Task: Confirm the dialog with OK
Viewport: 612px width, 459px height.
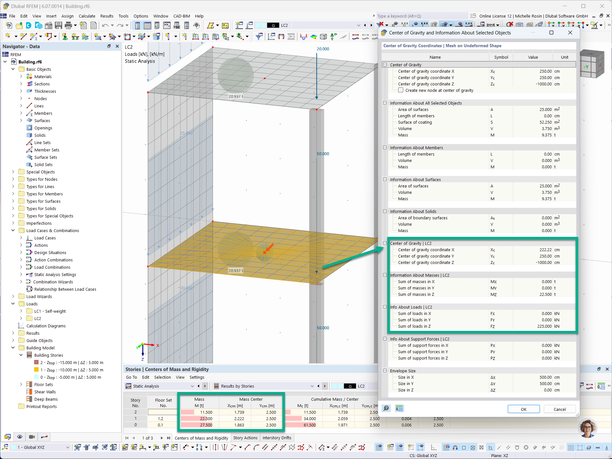Action: pos(523,409)
